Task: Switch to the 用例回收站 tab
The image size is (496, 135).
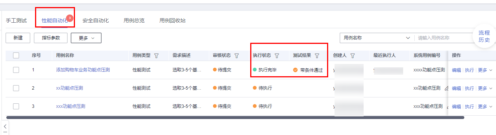Action: tap(172, 20)
